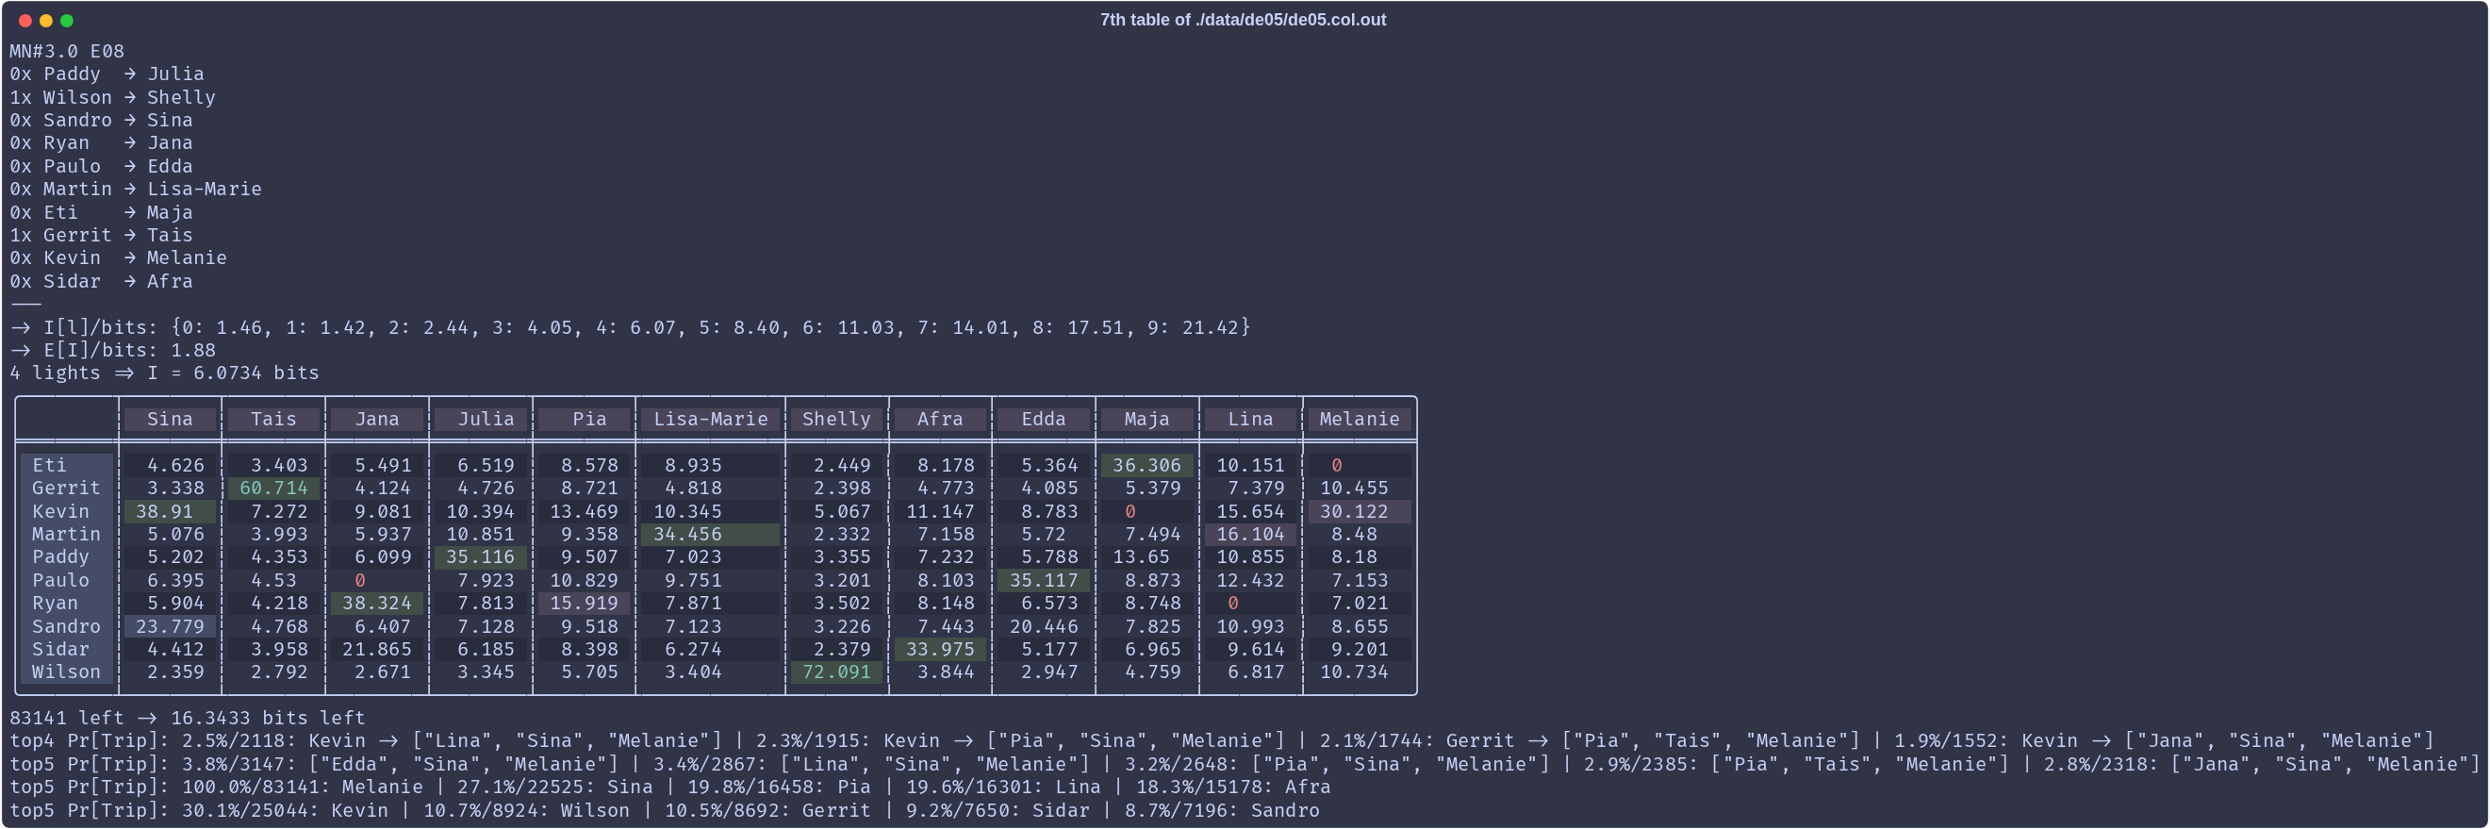Click the line starting 'top5 Pr[Trip]: 30.1%/25044: Kevin'

point(664,811)
